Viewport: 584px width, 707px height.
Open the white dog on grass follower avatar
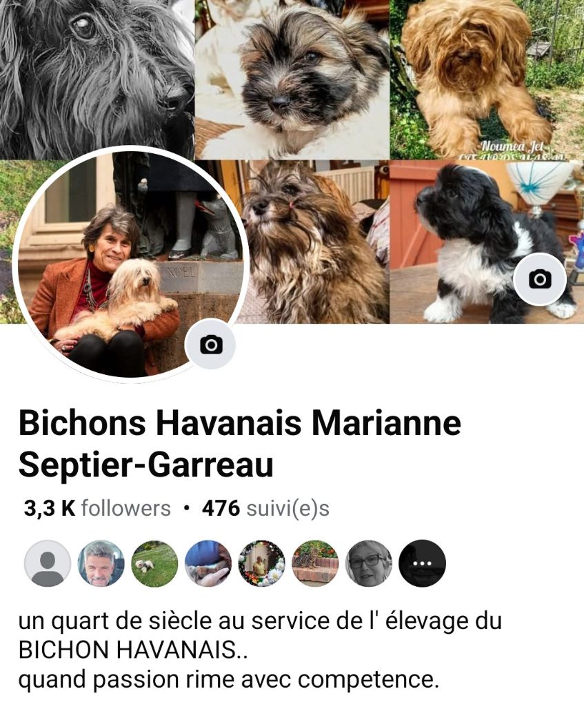(154, 563)
